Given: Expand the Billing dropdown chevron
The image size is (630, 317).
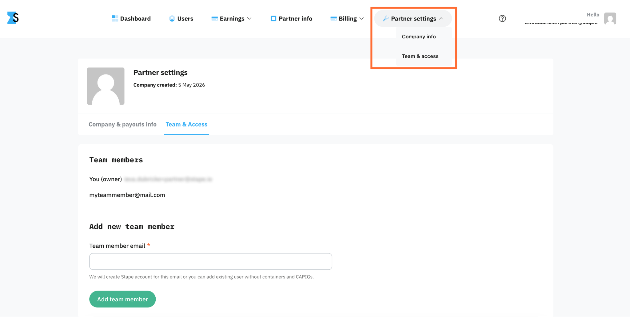Looking at the screenshot, I should (362, 18).
